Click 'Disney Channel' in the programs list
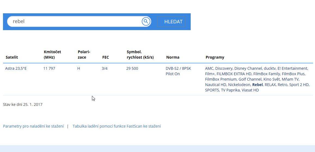This screenshot has width=315, height=152. click(x=248, y=68)
